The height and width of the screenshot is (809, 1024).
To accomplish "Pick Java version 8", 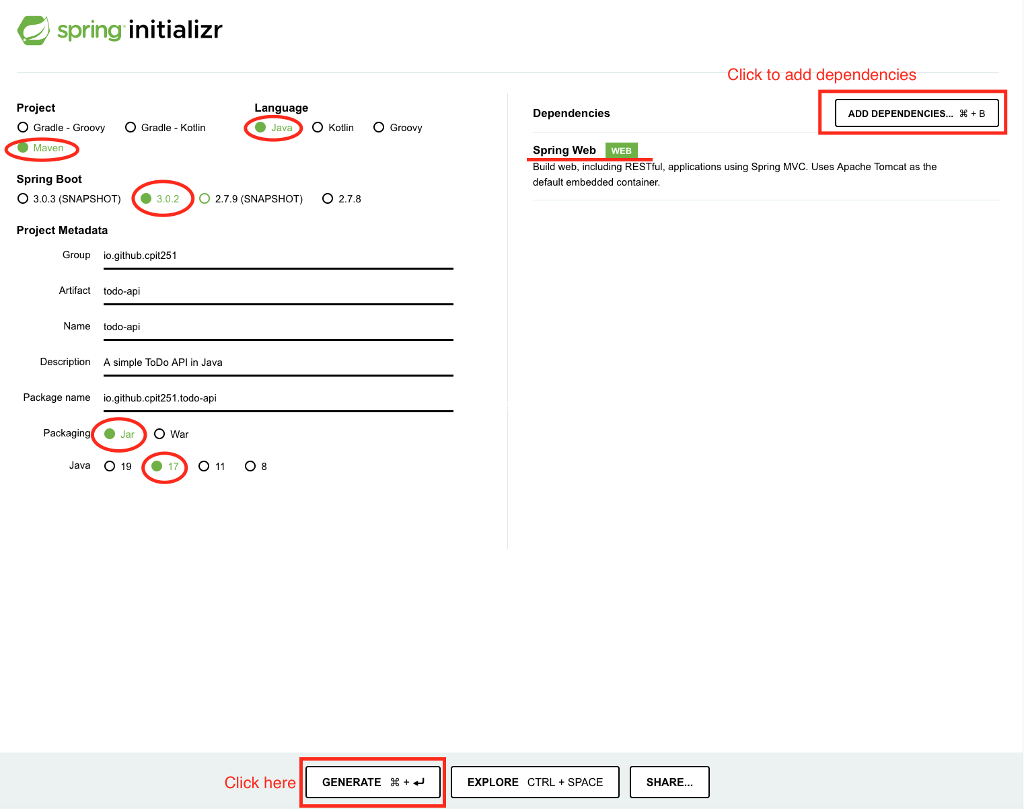I will (256, 467).
